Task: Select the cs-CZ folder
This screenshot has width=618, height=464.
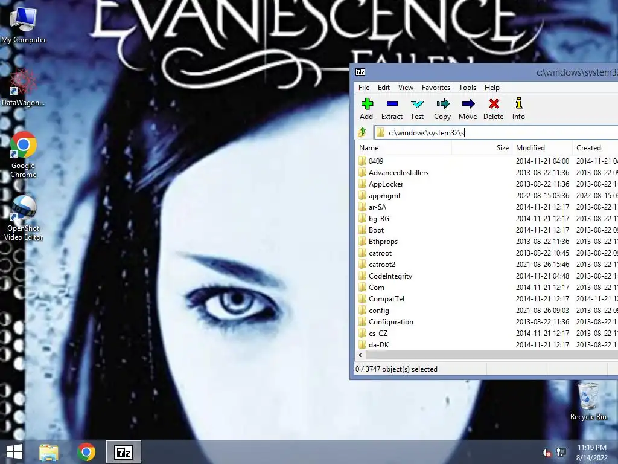Action: click(x=378, y=333)
